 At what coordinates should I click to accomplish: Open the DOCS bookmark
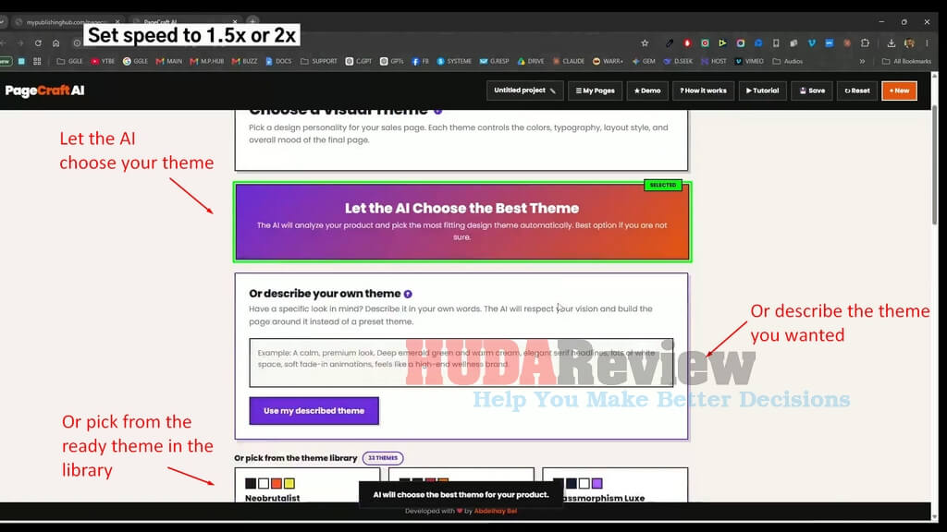[x=279, y=61]
